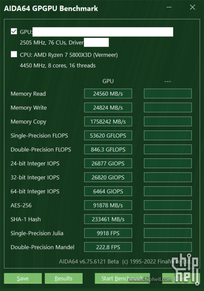Click the 24-bit Integer IOPS label

click(35, 163)
